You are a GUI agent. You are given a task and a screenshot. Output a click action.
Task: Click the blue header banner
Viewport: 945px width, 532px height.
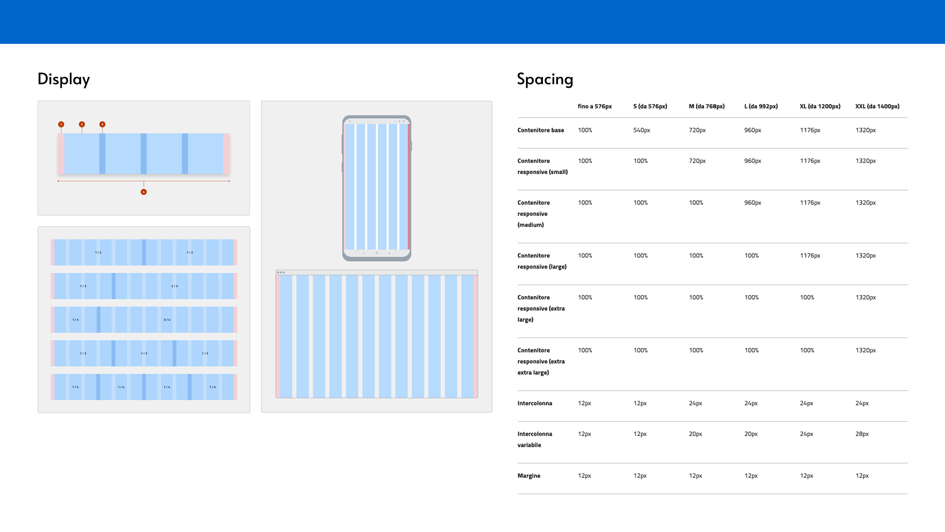[x=472, y=22]
